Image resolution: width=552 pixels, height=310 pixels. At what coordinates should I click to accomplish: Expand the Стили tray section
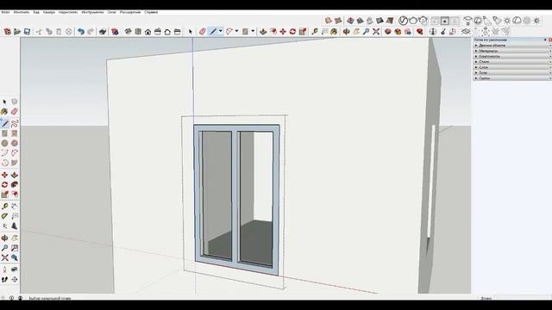512,62
